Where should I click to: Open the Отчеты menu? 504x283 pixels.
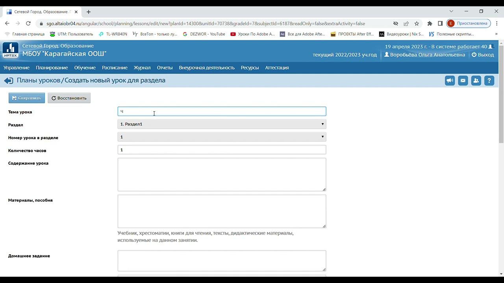pyautogui.click(x=165, y=68)
